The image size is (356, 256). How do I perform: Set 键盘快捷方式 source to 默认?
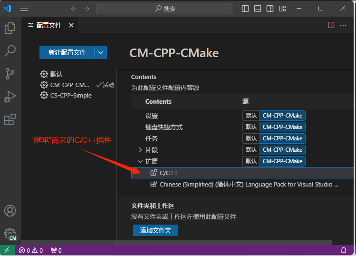251,127
